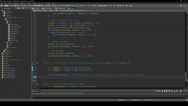Select the AssetSetter.java tree item
Image resolution: width=188 pixels, height=106 pixels.
click(14, 24)
